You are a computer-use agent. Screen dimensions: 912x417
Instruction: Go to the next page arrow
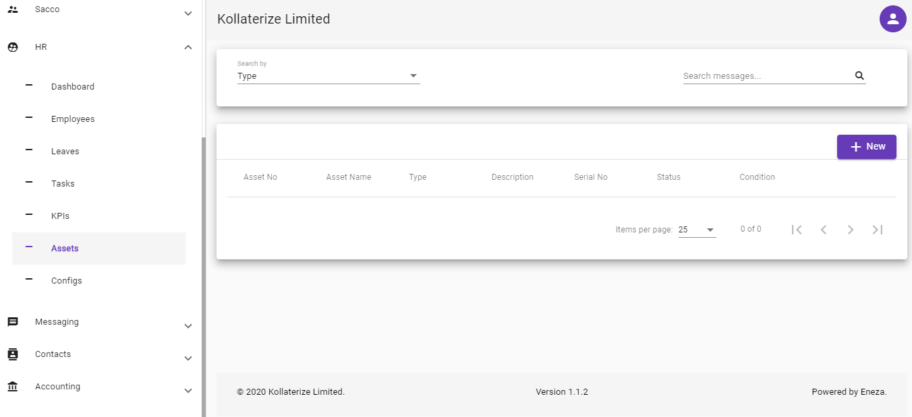(851, 230)
